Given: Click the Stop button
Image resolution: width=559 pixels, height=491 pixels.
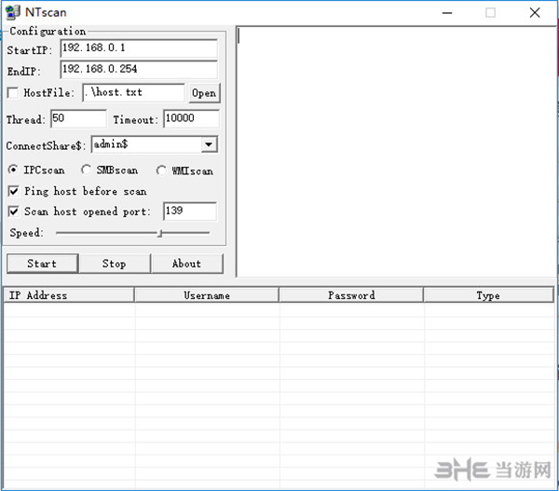Looking at the screenshot, I should pyautogui.click(x=115, y=264).
